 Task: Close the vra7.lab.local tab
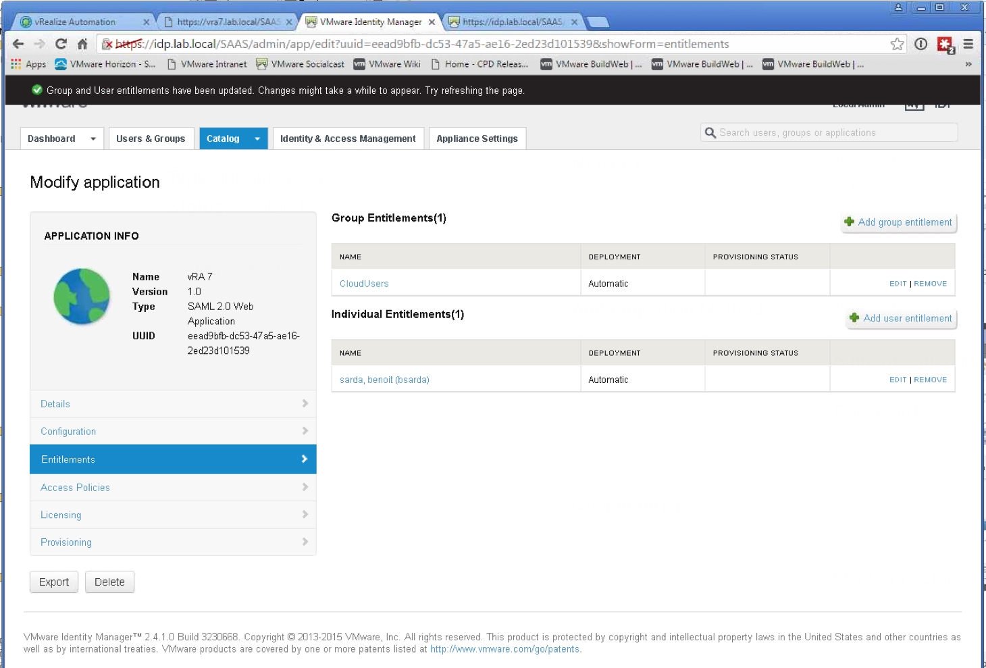[x=289, y=22]
